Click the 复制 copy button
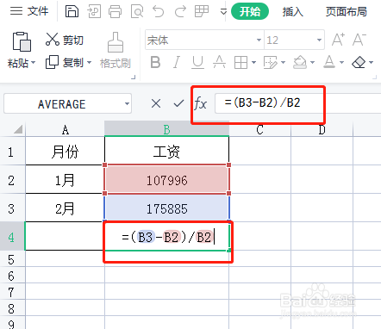The width and height of the screenshot is (381, 329). pyautogui.click(x=65, y=62)
